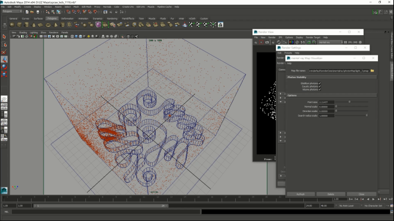Image resolution: width=394 pixels, height=221 pixels.
Task: Pause IPR render in Render View
Action: coord(346,42)
